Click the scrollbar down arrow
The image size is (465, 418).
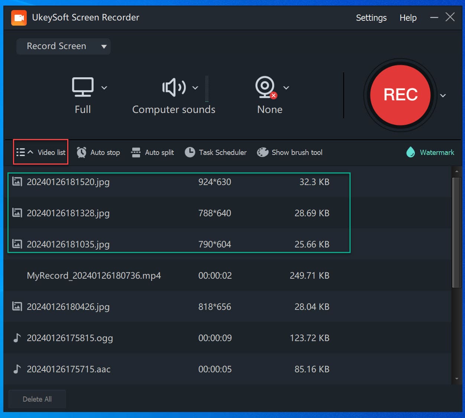(456, 379)
